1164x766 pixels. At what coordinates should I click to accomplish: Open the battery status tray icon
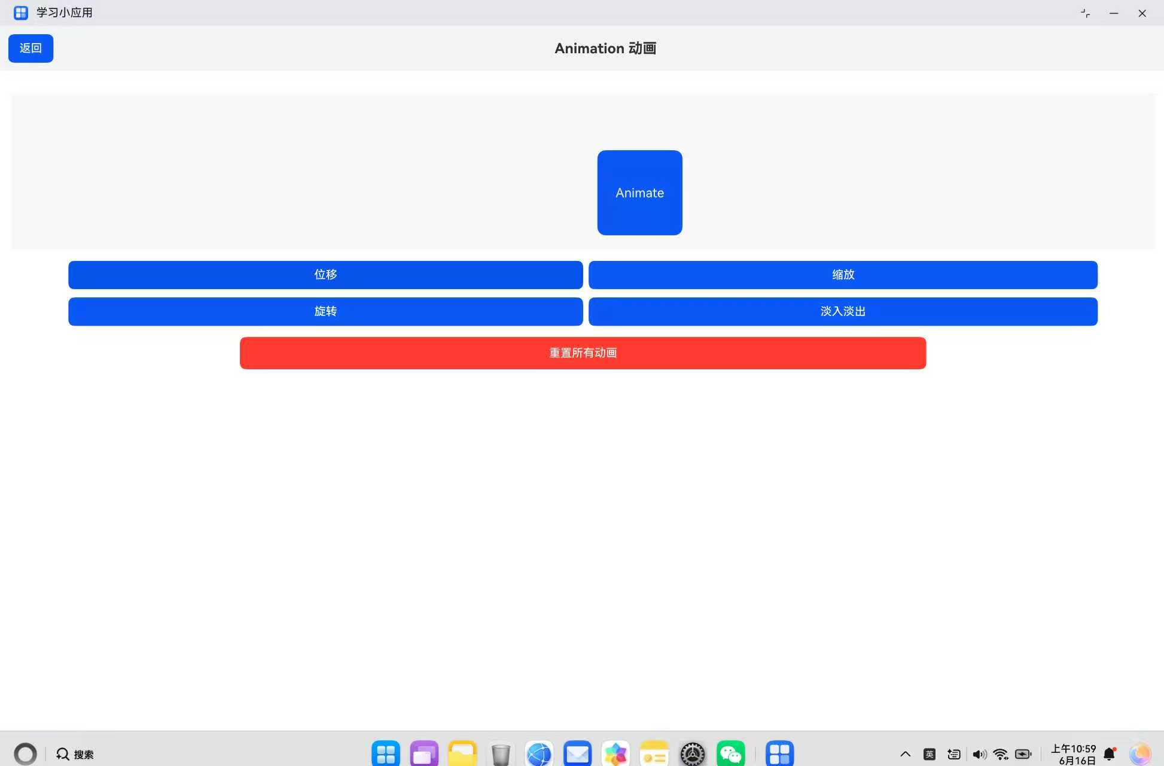point(1023,754)
